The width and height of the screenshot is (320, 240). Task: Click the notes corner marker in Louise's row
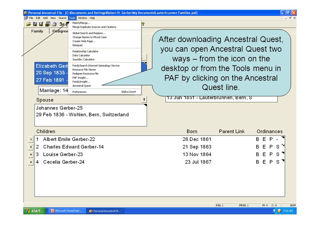(283, 153)
